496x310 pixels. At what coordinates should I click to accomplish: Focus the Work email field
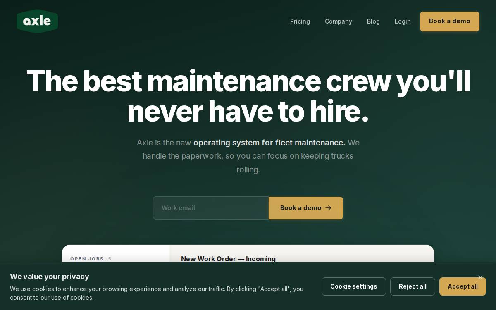(x=211, y=208)
